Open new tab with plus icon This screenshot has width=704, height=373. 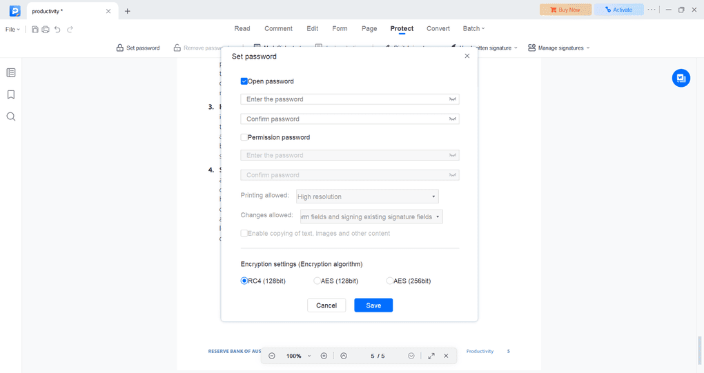click(128, 11)
